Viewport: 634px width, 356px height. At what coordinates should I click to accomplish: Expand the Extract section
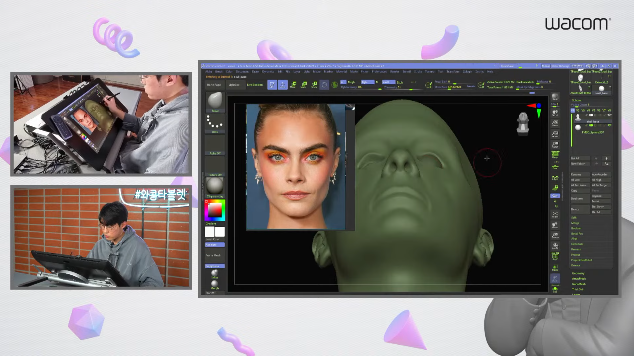coord(575,265)
